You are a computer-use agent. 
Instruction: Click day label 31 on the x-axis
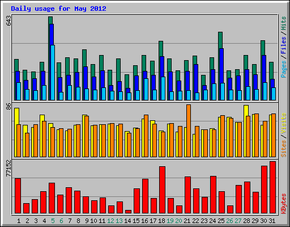(272, 221)
